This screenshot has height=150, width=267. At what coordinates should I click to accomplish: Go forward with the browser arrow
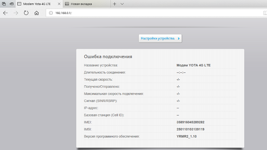point(16,13)
